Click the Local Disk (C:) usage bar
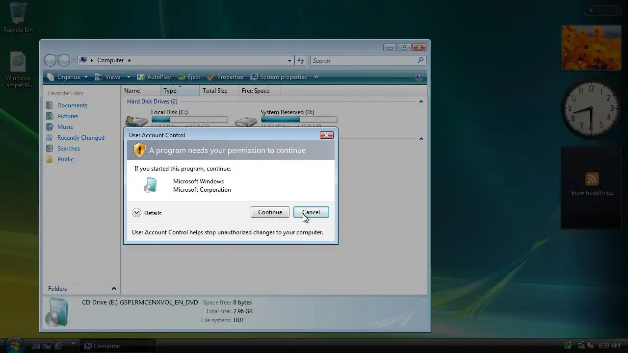The image size is (628, 353). tap(189, 119)
